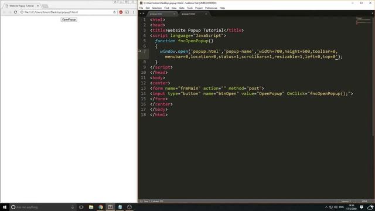Image resolution: width=375 pixels, height=211 pixels.
Task: Open the HTML syntax selector in status bar
Action: point(364,201)
